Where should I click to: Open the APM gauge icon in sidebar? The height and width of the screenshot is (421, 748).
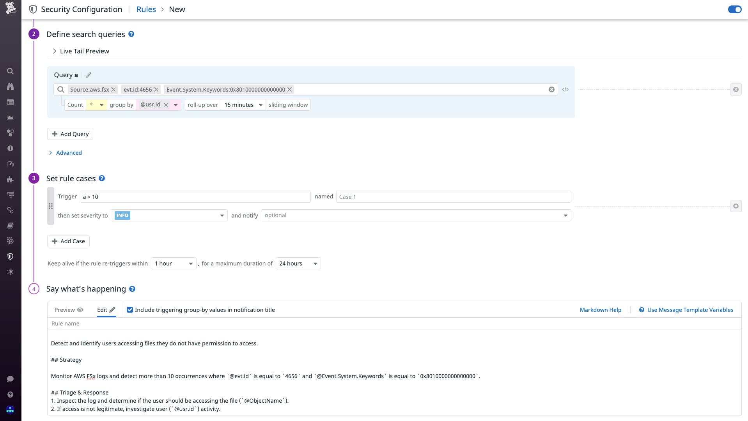pos(11,164)
